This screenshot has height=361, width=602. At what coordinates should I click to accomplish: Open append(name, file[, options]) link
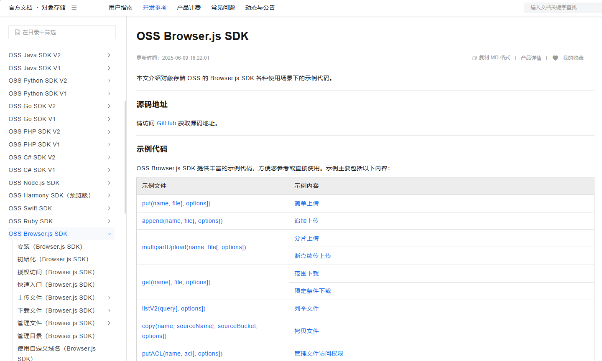182,221
